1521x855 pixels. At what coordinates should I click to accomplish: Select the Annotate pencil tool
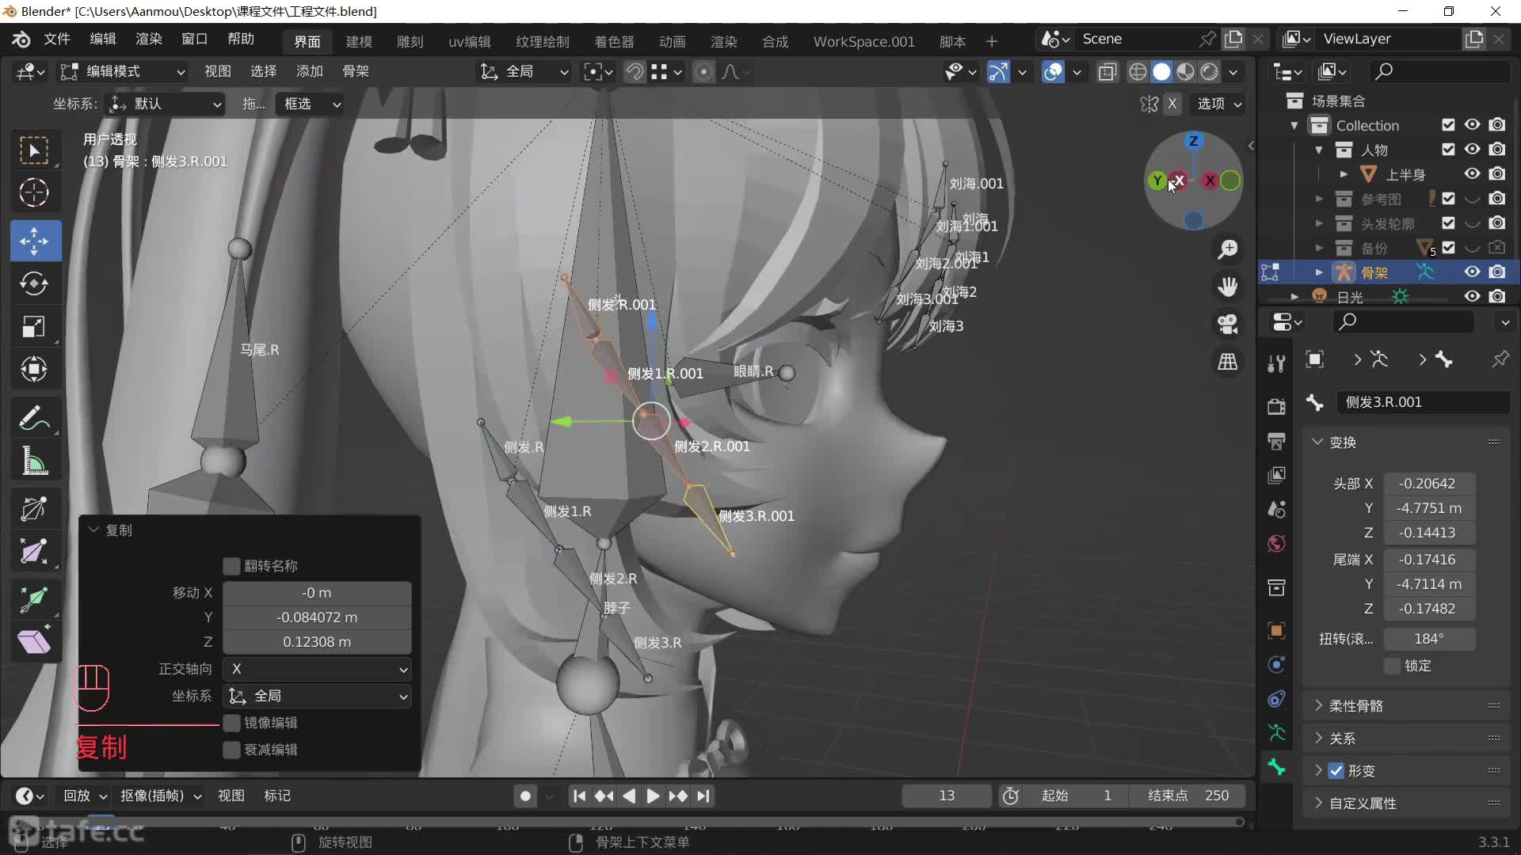pos(34,418)
